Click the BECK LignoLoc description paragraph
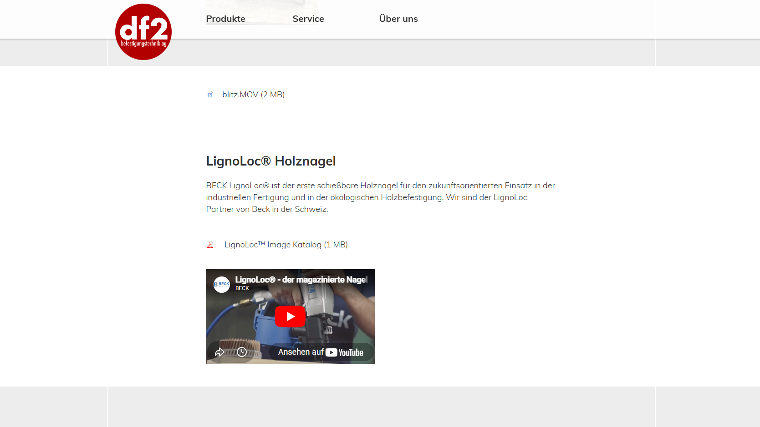Viewport: 760px width, 427px height. tap(380, 197)
